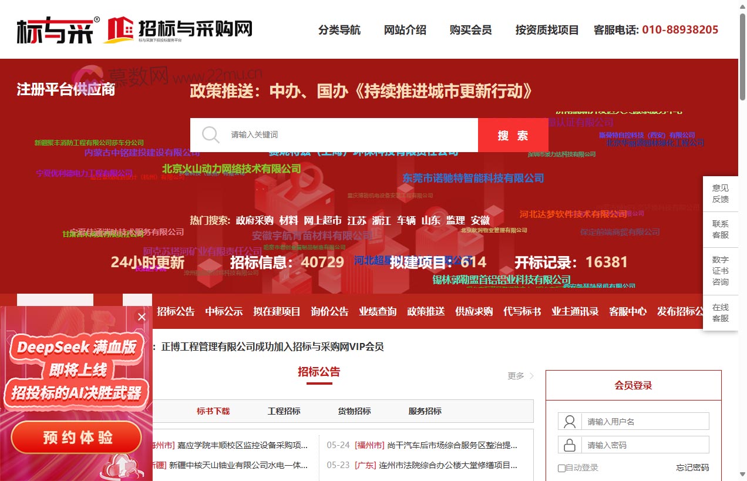
Task: Open the 分类导航 menu
Action: click(x=339, y=29)
